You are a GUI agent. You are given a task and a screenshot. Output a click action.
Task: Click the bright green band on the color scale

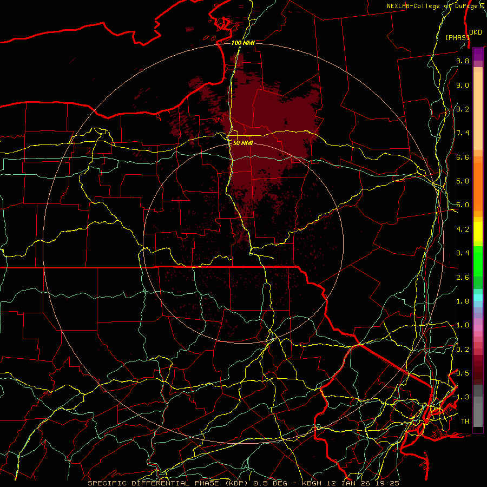click(x=478, y=261)
